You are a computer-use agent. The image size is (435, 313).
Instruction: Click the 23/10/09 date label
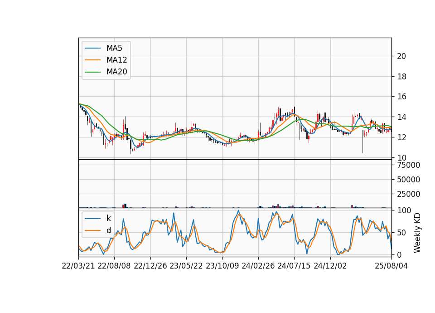tap(222, 266)
